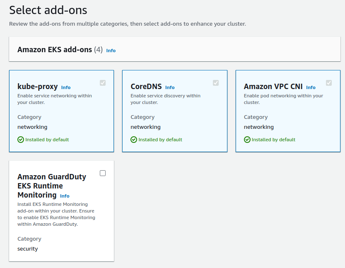Select the CoreDNS add-on card

[x=174, y=111]
